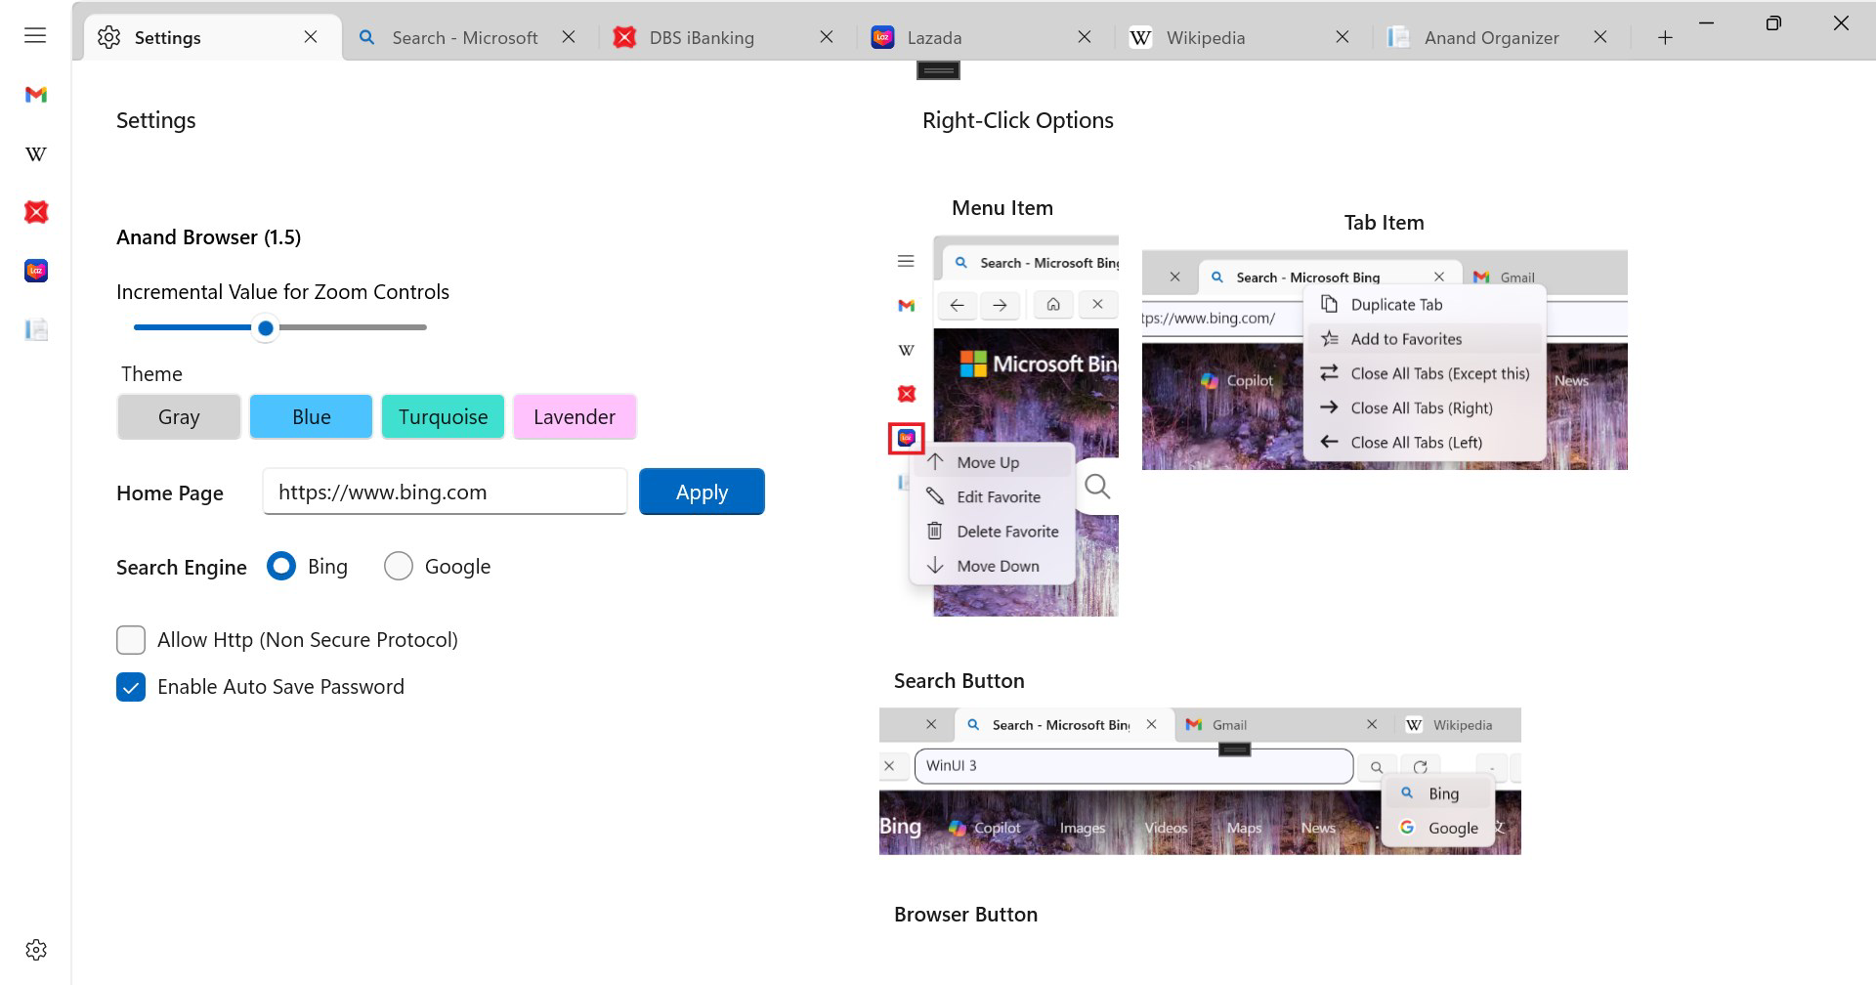The height and width of the screenshot is (985, 1876).
Task: Click the Home Page URL field
Action: 445,492
